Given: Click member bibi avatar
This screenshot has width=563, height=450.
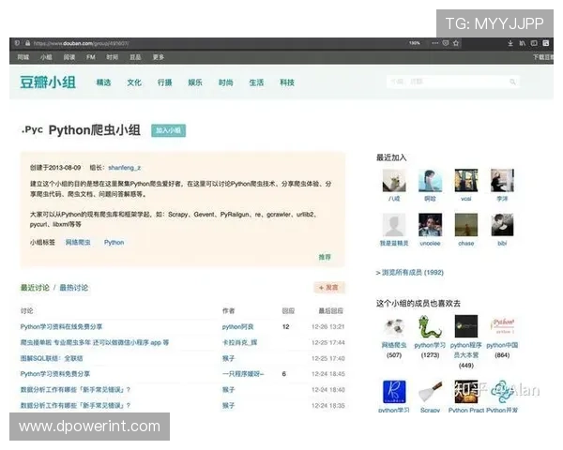Looking at the screenshot, I should point(502,225).
